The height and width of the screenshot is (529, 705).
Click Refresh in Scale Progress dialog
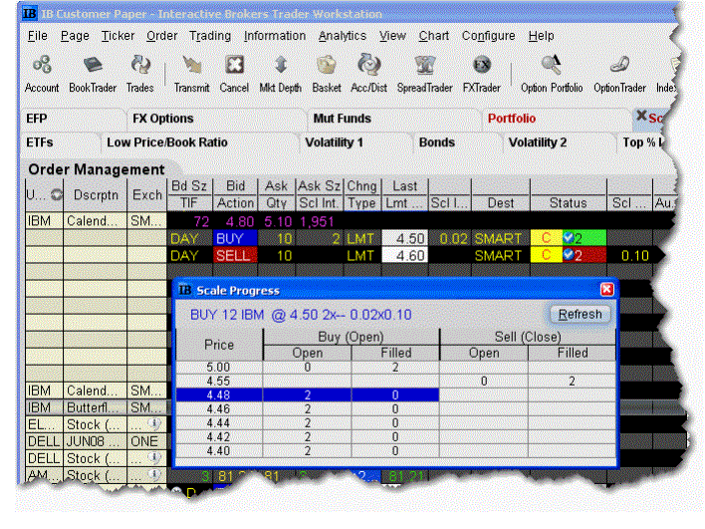pyautogui.click(x=580, y=314)
